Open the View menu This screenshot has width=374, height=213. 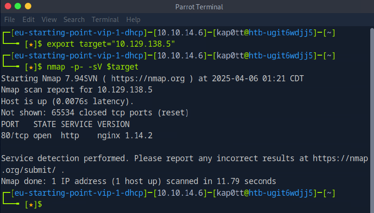click(x=49, y=20)
